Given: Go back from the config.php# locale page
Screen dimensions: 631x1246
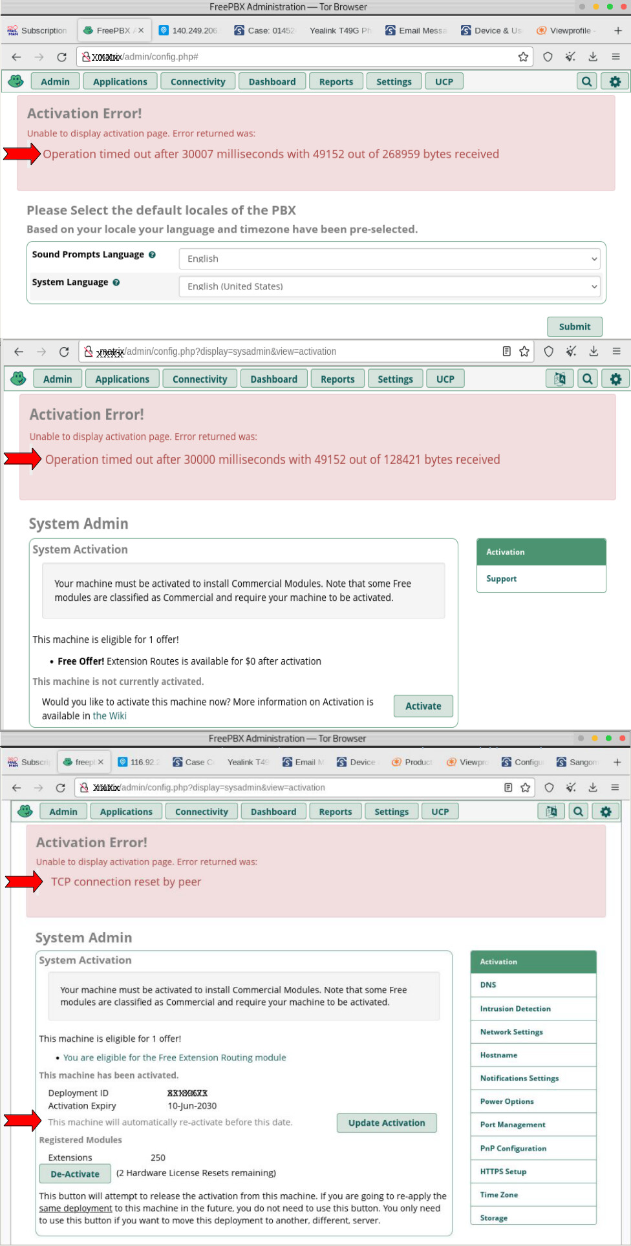Looking at the screenshot, I should point(16,57).
